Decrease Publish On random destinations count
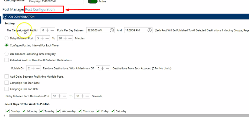The image size is (249, 117). [38, 68]
